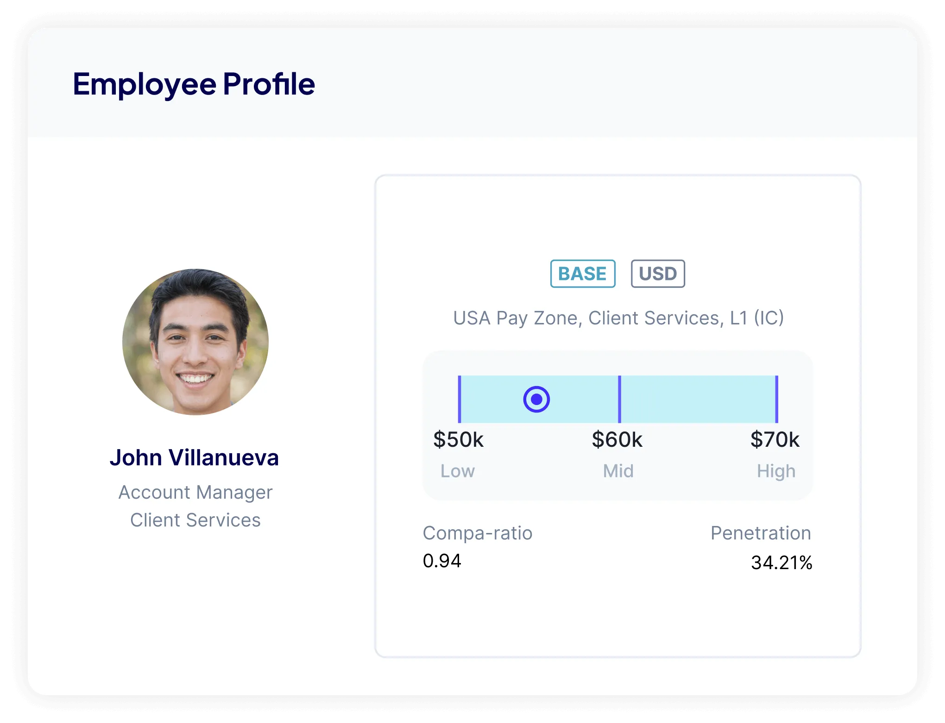Viewport: 945px width, 723px height.
Task: Click the 34.21% penetration value
Action: [781, 563]
